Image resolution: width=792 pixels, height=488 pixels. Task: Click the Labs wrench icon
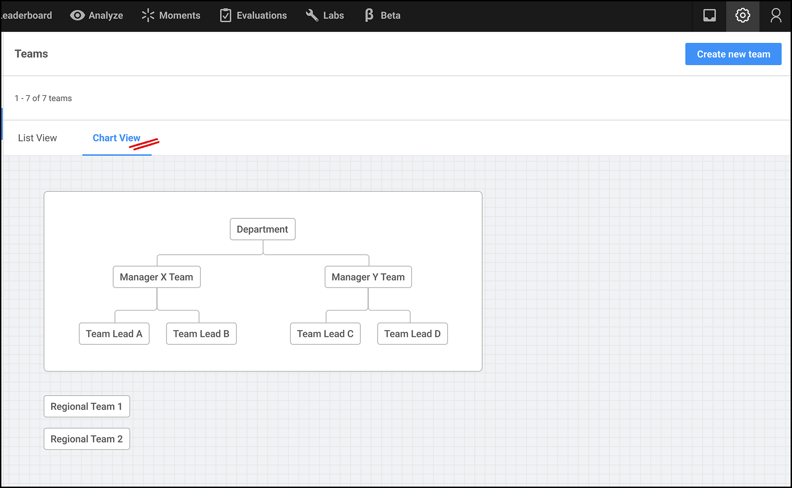pos(312,15)
